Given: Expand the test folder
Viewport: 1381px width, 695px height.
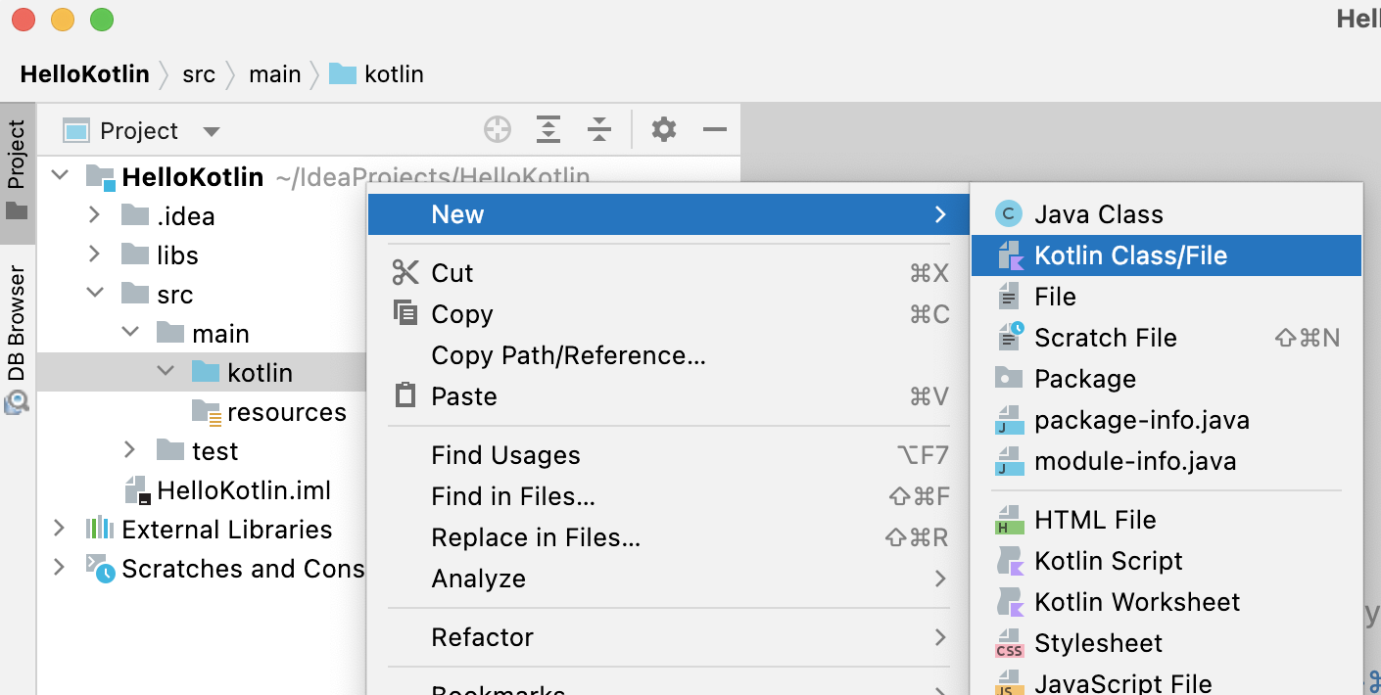Looking at the screenshot, I should [x=129, y=450].
